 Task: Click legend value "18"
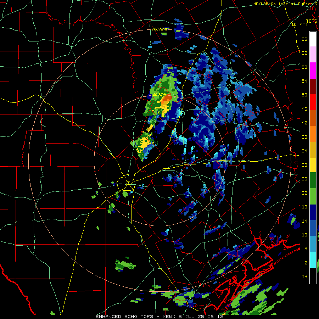pos(304,207)
